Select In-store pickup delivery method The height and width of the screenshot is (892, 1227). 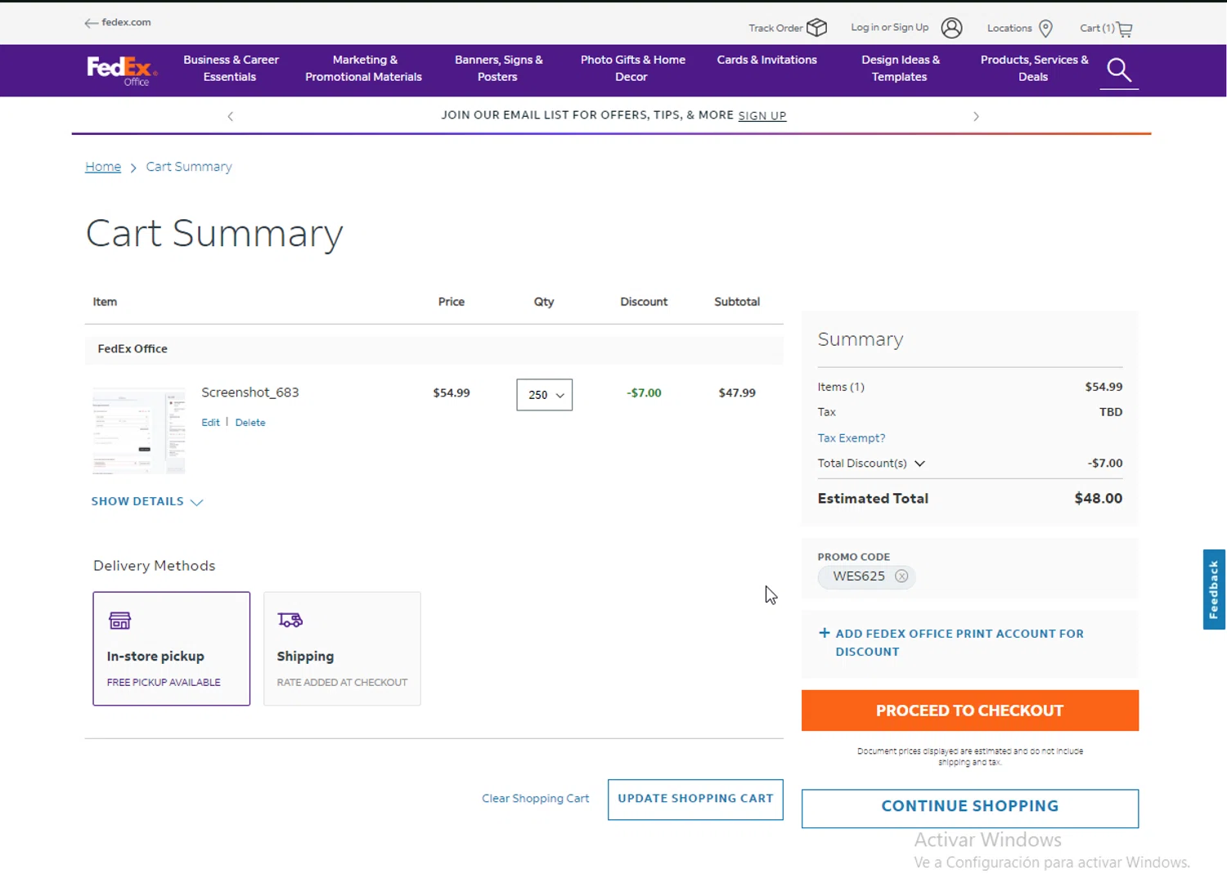click(x=172, y=648)
